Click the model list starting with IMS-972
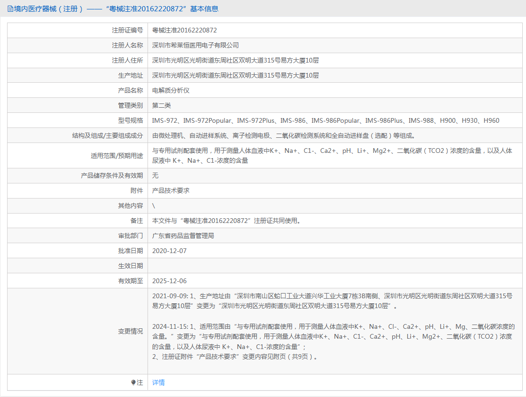 [x=326, y=120]
